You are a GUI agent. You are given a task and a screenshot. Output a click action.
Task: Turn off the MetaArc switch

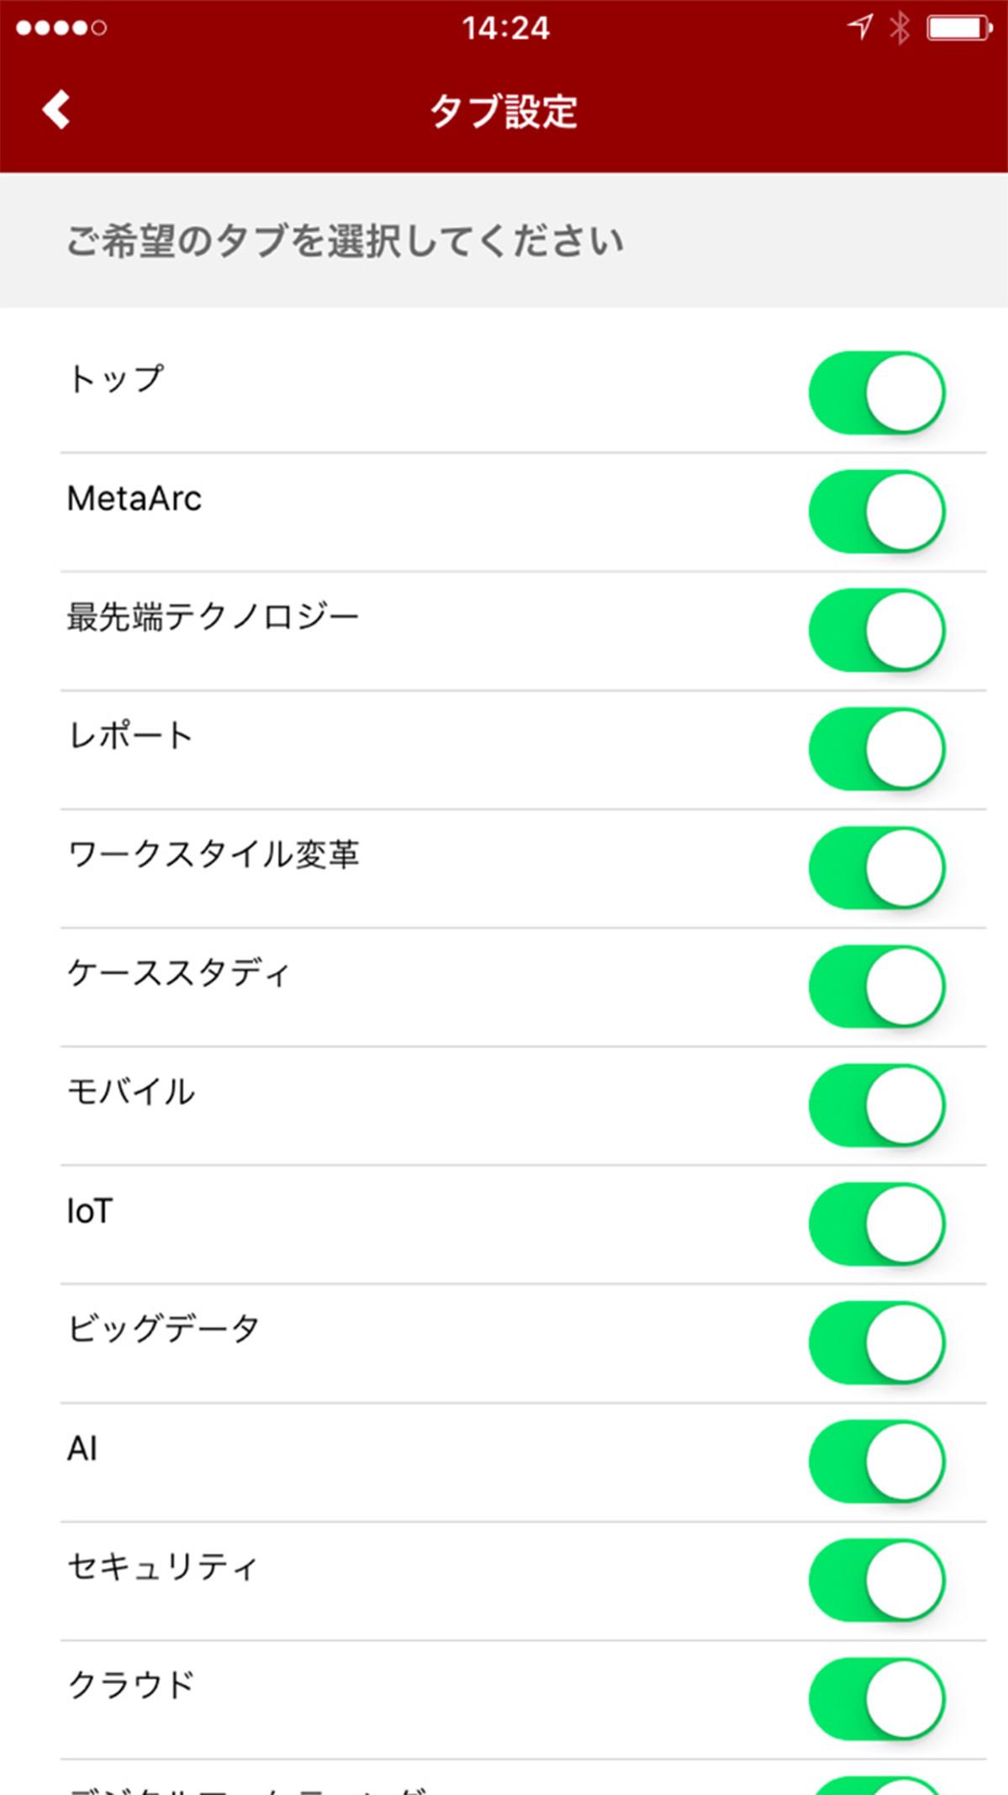coord(877,511)
